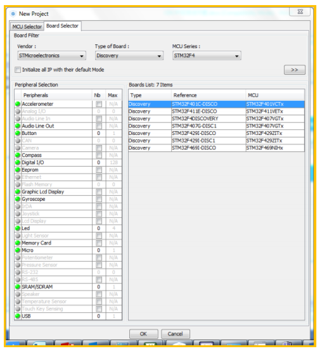Screen dimensions: 320x354
Task: Click the green indicator for SRAM/SDRAM
Action: (x=18, y=287)
